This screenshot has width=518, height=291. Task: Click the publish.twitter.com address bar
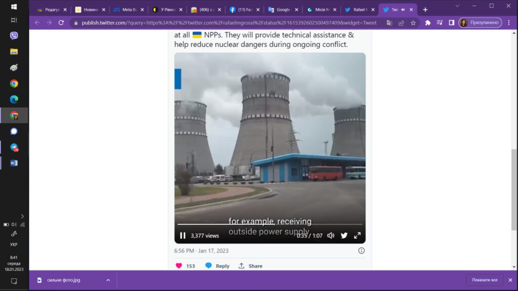tap(228, 23)
